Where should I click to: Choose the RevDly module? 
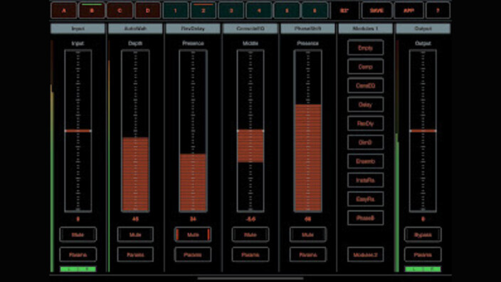pyautogui.click(x=365, y=123)
